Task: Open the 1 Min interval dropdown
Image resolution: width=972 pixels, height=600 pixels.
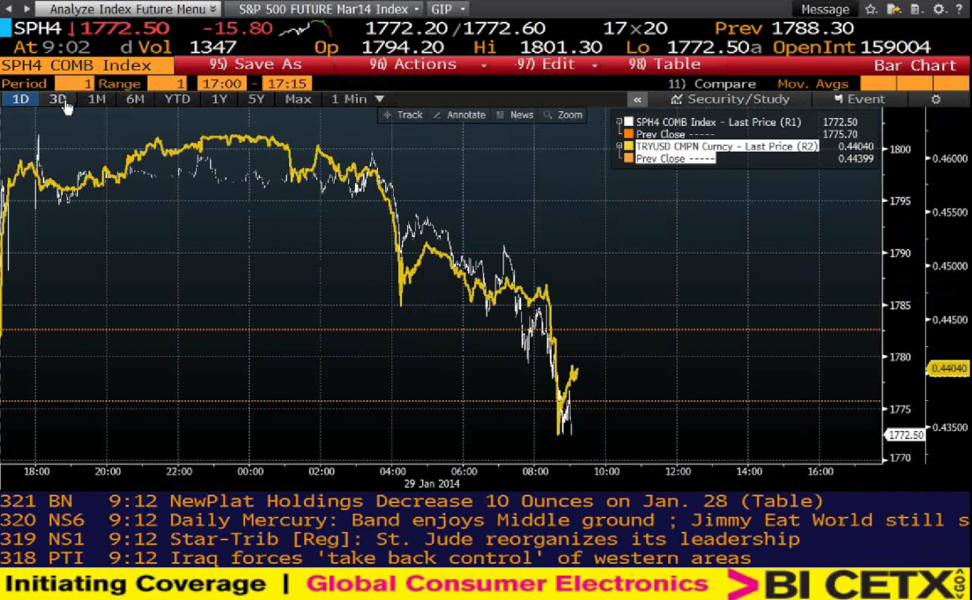Action: click(x=357, y=99)
